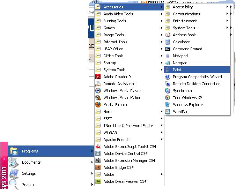Image resolution: width=236 pixels, height=194 pixels.
Task: Click the Address Book icon
Action: pos(167,35)
